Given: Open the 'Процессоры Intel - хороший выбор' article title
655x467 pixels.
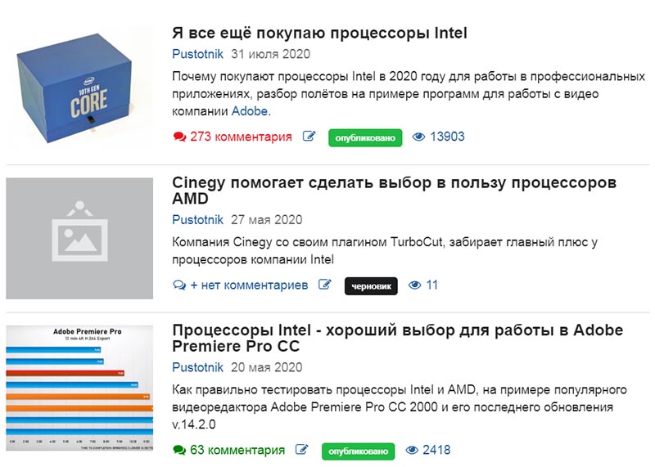Looking at the screenshot, I should point(398,338).
